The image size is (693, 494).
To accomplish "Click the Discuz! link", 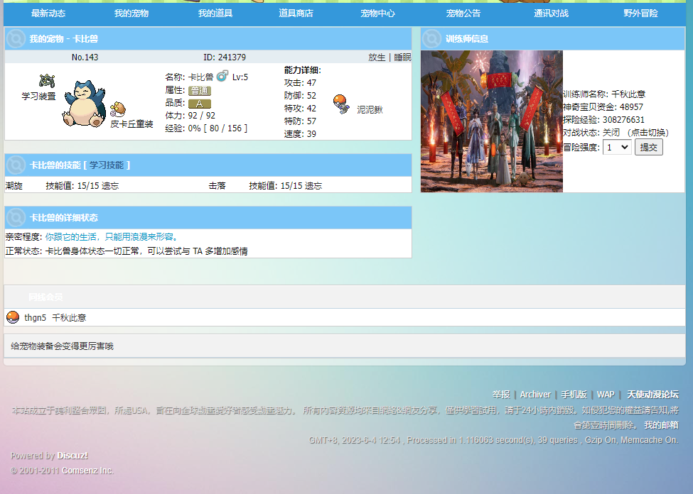I will (72, 456).
